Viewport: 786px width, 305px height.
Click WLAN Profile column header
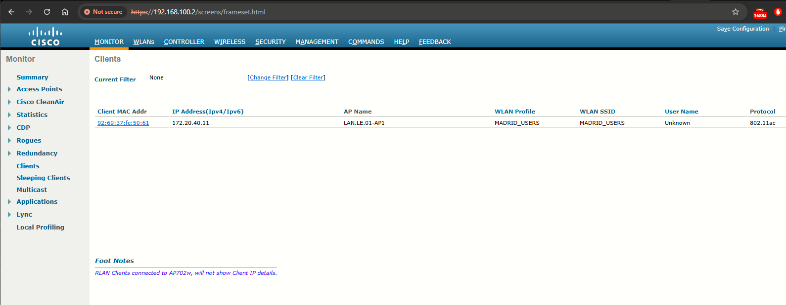point(515,112)
